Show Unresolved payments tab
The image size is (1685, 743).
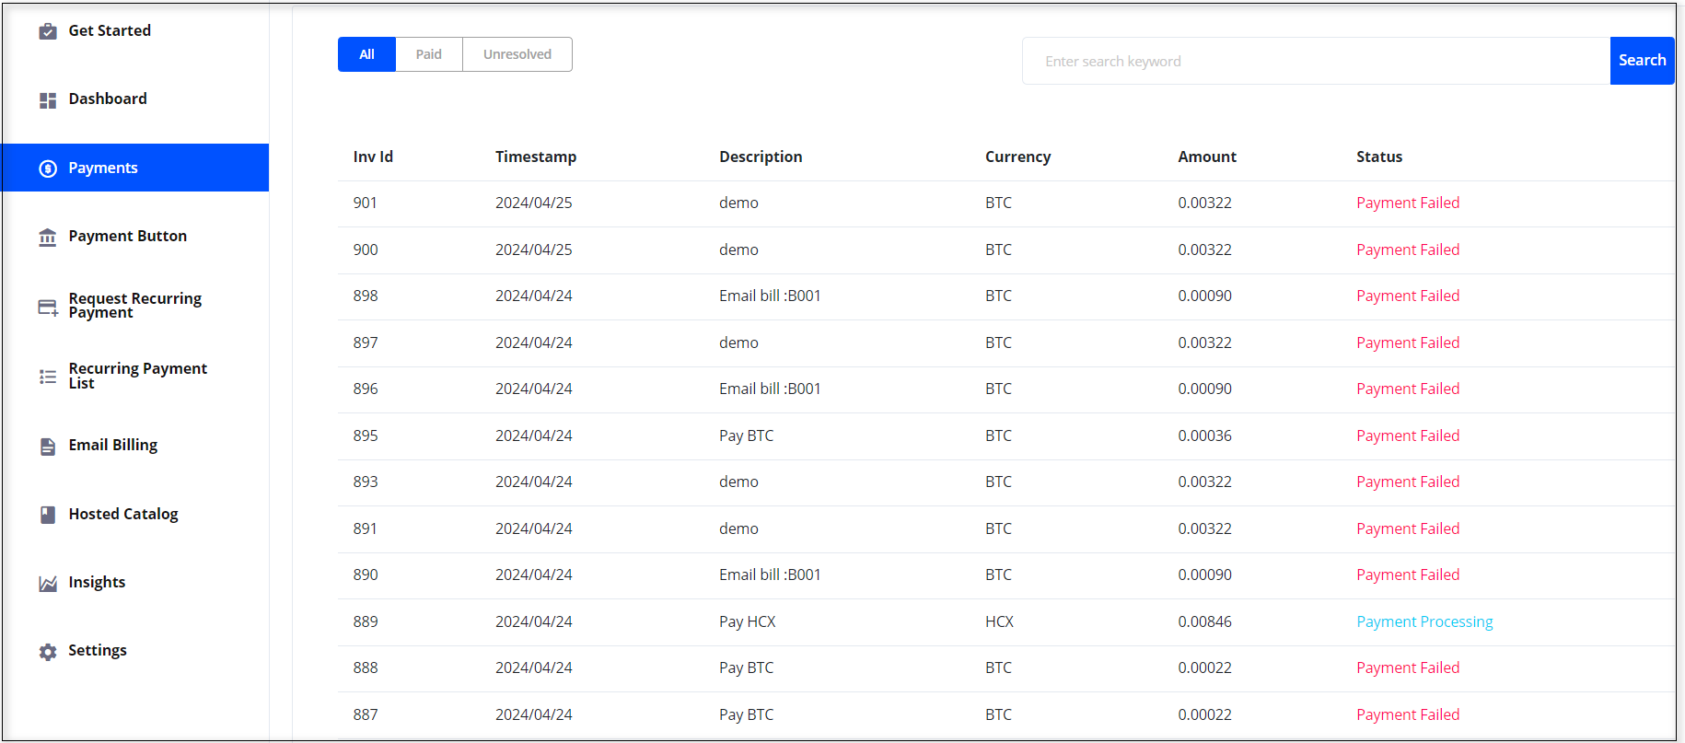[x=517, y=54]
